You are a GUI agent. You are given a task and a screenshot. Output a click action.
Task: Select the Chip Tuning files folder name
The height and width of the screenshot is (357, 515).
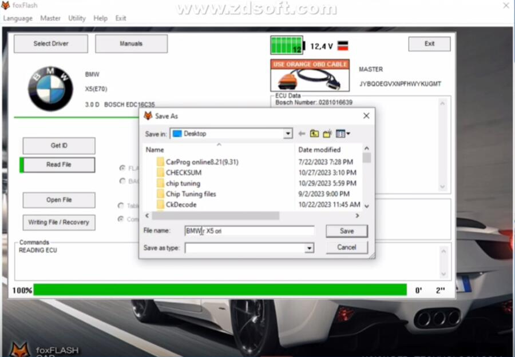[191, 194]
